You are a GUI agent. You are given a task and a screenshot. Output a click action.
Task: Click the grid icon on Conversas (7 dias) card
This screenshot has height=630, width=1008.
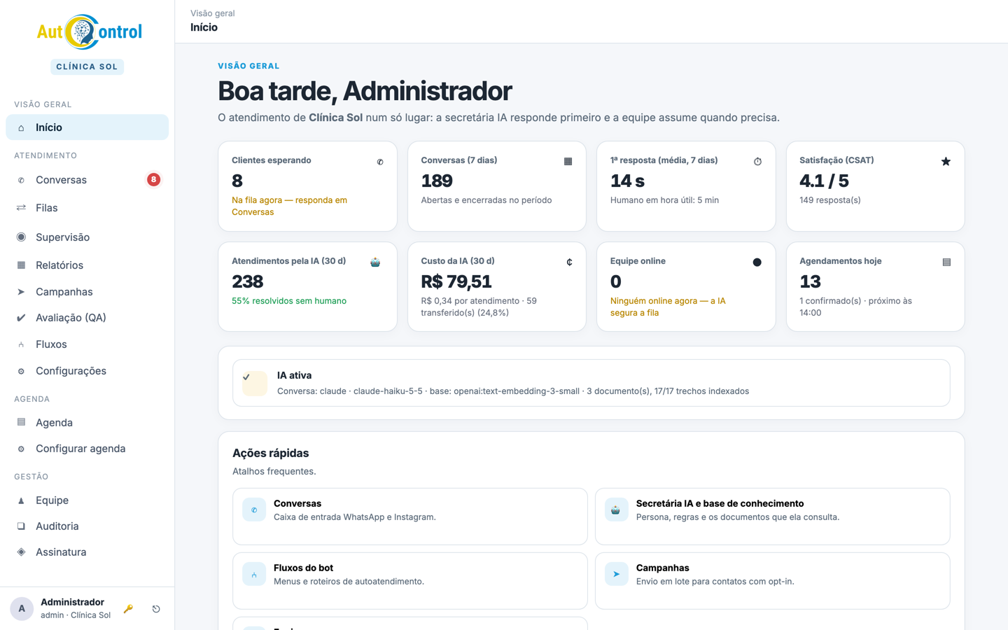(568, 162)
